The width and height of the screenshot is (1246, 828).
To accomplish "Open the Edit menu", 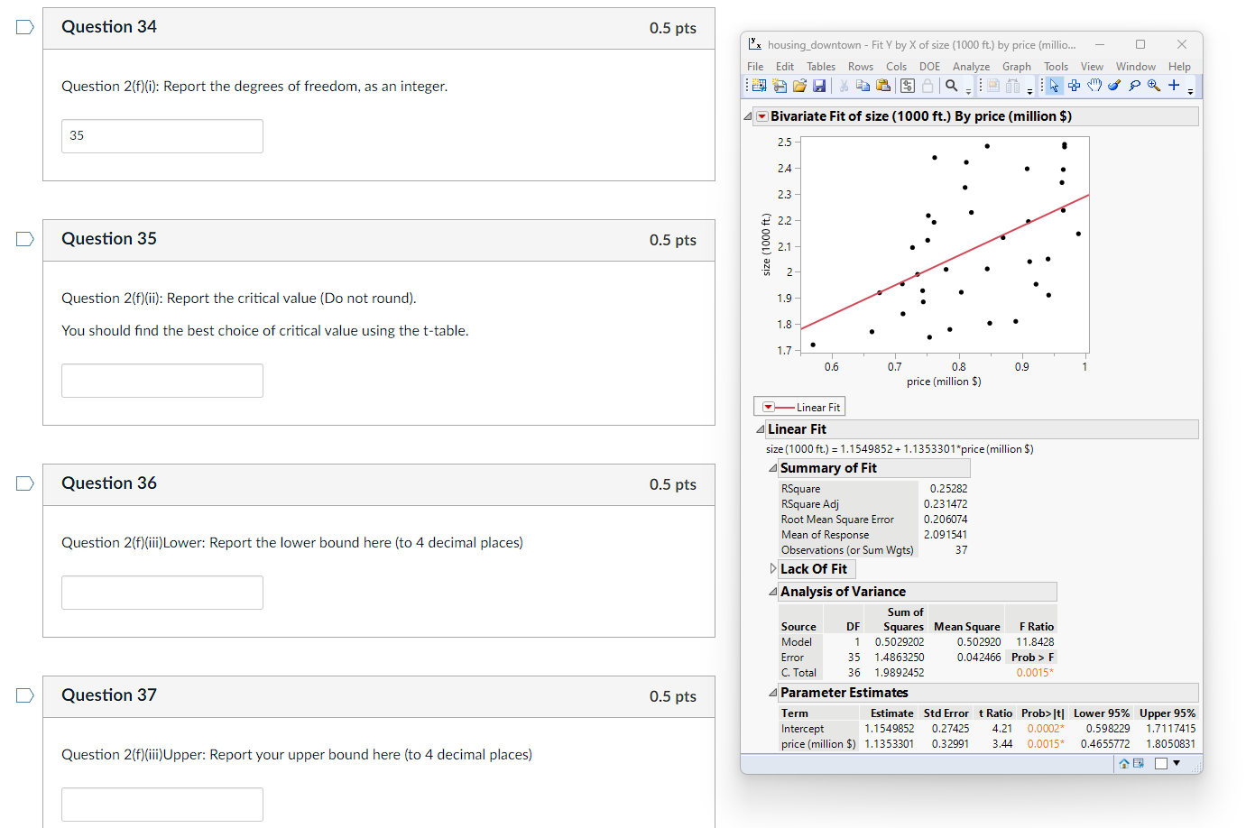I will point(785,67).
